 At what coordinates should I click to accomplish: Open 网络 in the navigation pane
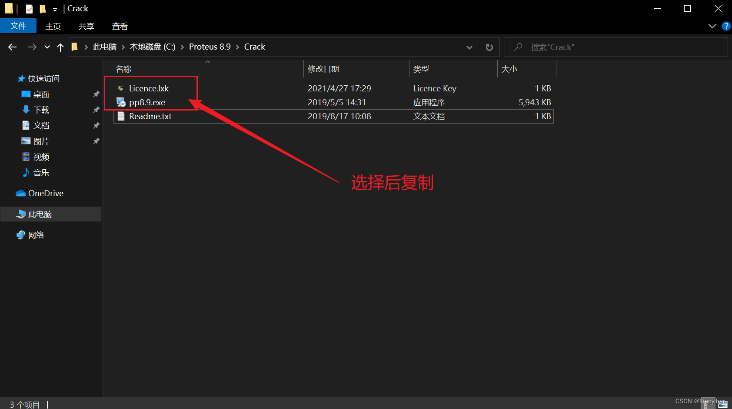click(x=36, y=235)
